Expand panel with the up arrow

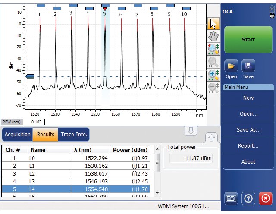(212, 138)
